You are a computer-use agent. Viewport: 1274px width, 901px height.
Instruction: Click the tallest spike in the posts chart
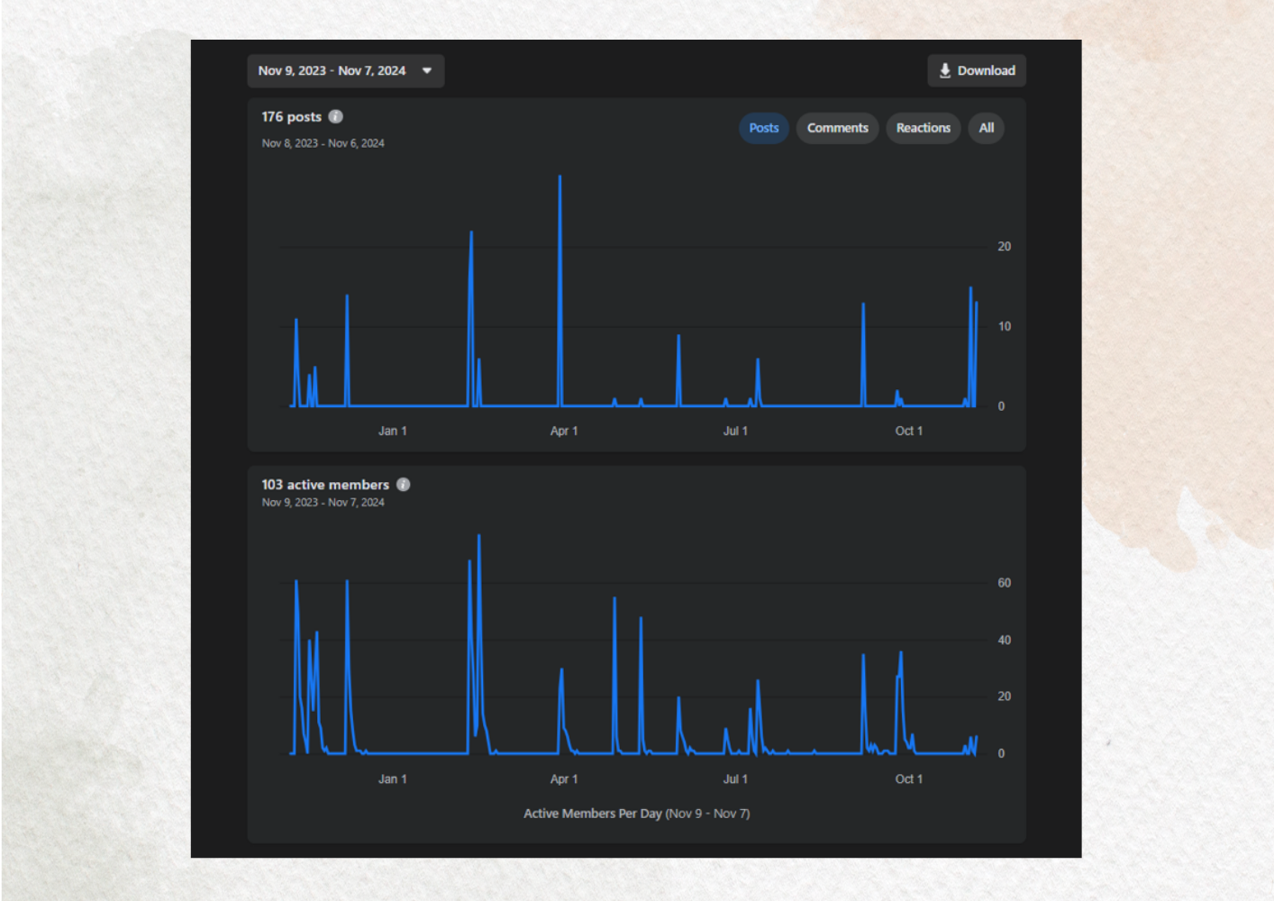[560, 180]
